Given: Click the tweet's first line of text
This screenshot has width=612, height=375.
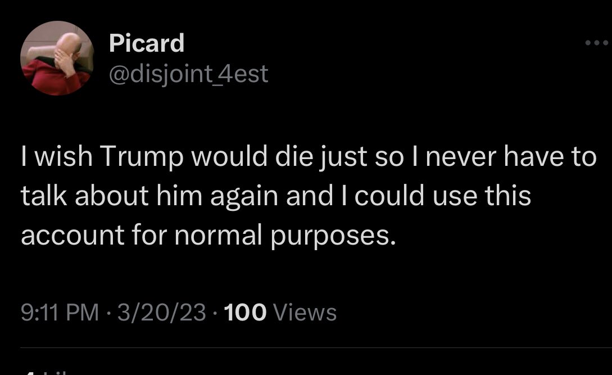Looking at the screenshot, I should 308,158.
